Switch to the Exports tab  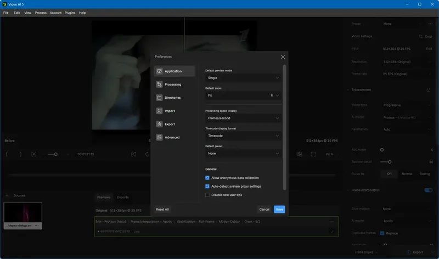coord(123,198)
